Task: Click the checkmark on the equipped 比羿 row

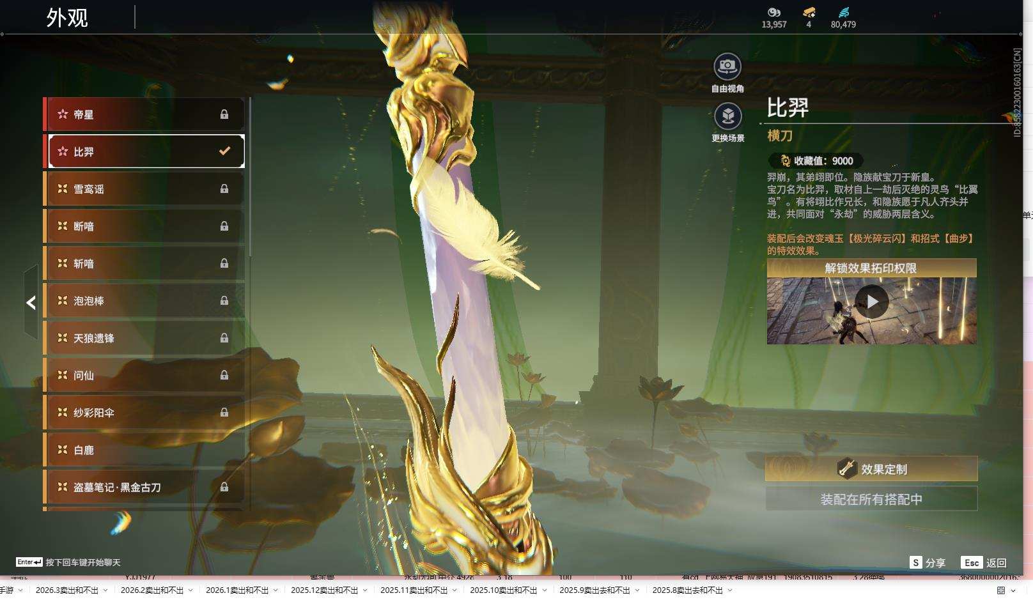Action: [224, 151]
